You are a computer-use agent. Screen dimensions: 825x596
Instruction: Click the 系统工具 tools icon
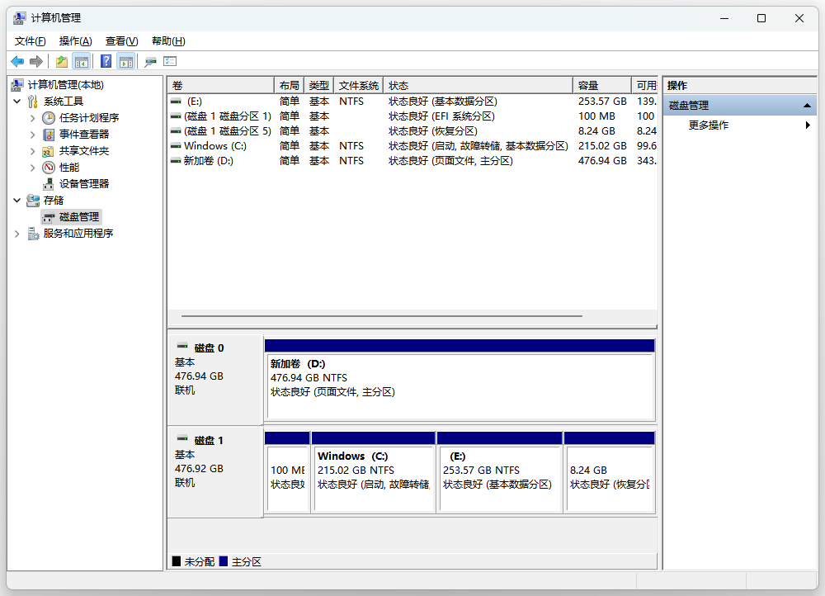(33, 101)
